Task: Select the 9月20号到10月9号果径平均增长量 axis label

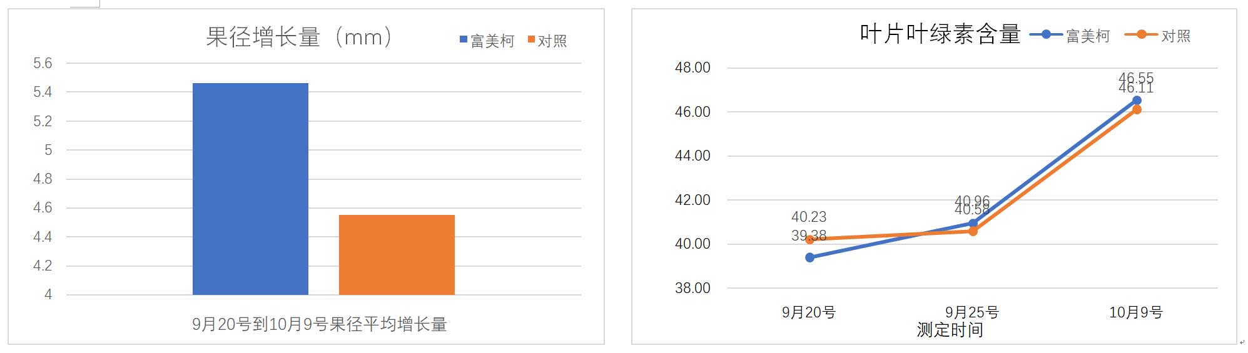Action: (320, 324)
